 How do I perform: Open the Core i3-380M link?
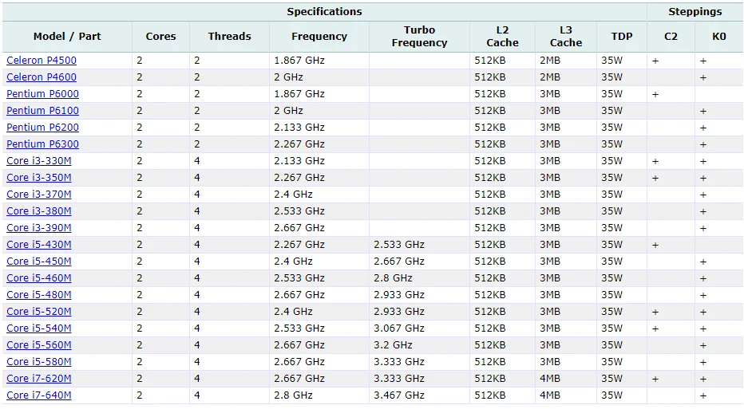point(39,211)
